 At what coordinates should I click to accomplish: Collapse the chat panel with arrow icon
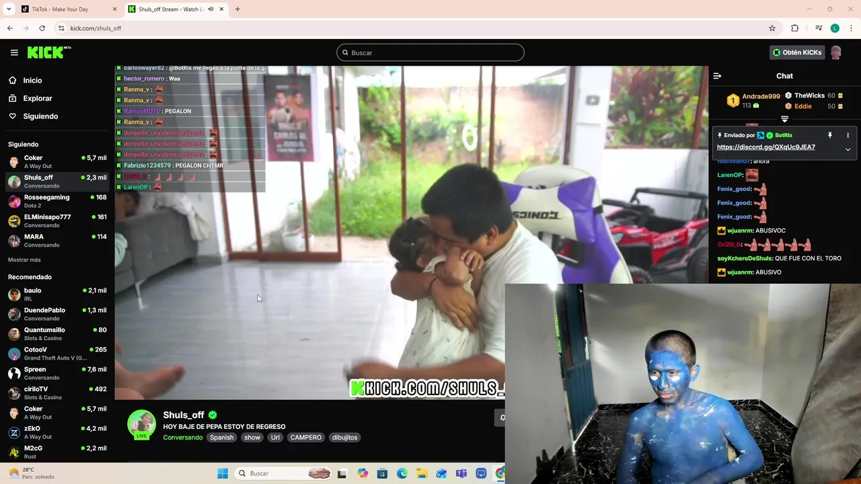coord(717,76)
